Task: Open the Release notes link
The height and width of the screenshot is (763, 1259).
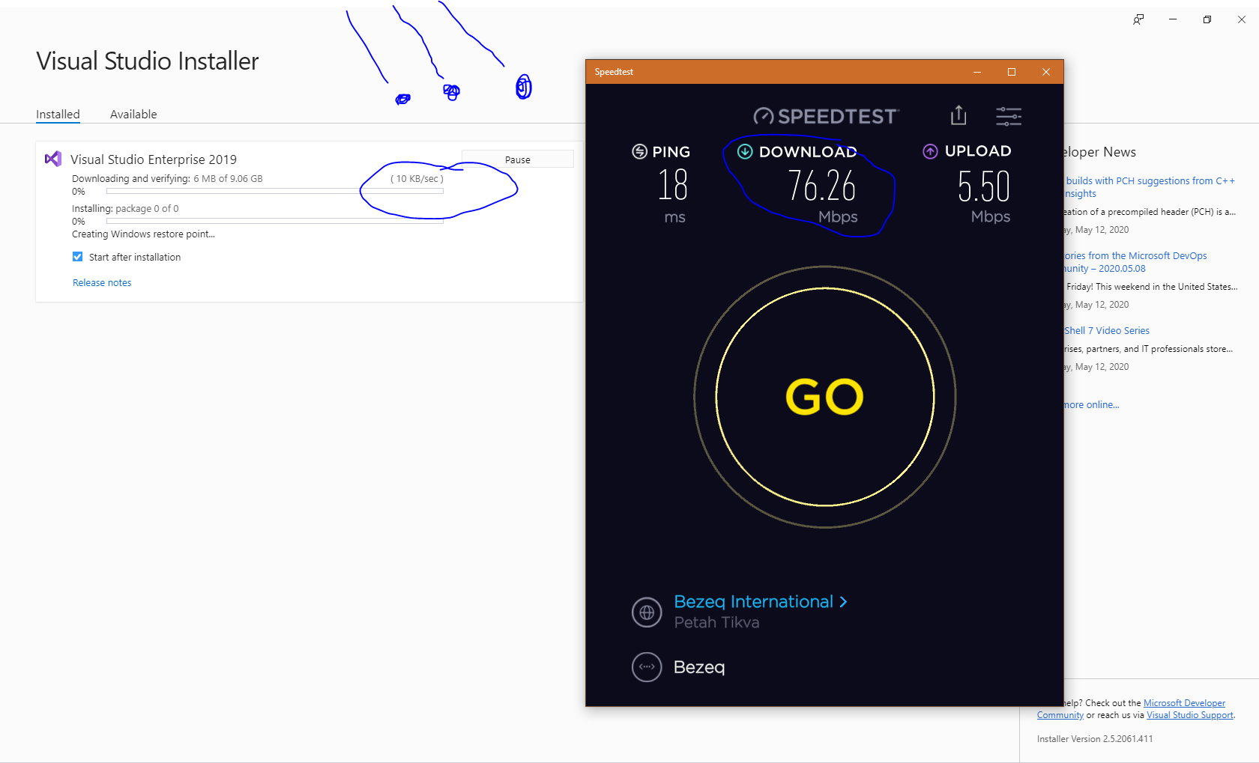Action: tap(102, 283)
